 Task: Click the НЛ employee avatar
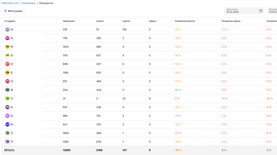pyautogui.click(x=7, y=29)
